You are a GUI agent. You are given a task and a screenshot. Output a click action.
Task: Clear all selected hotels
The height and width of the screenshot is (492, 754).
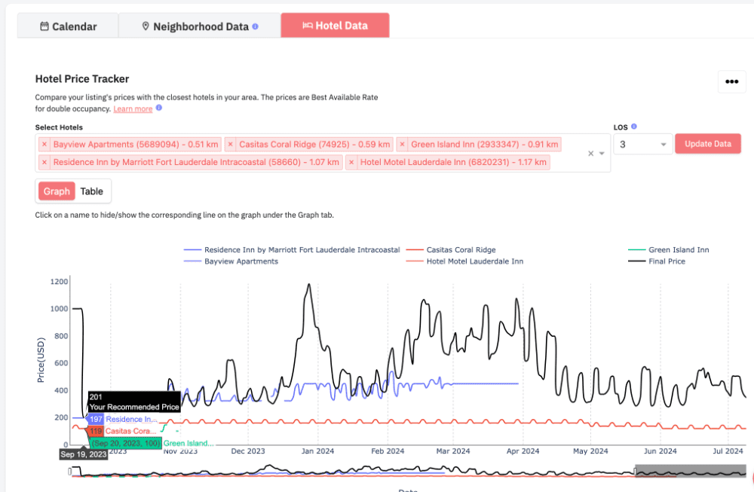591,153
